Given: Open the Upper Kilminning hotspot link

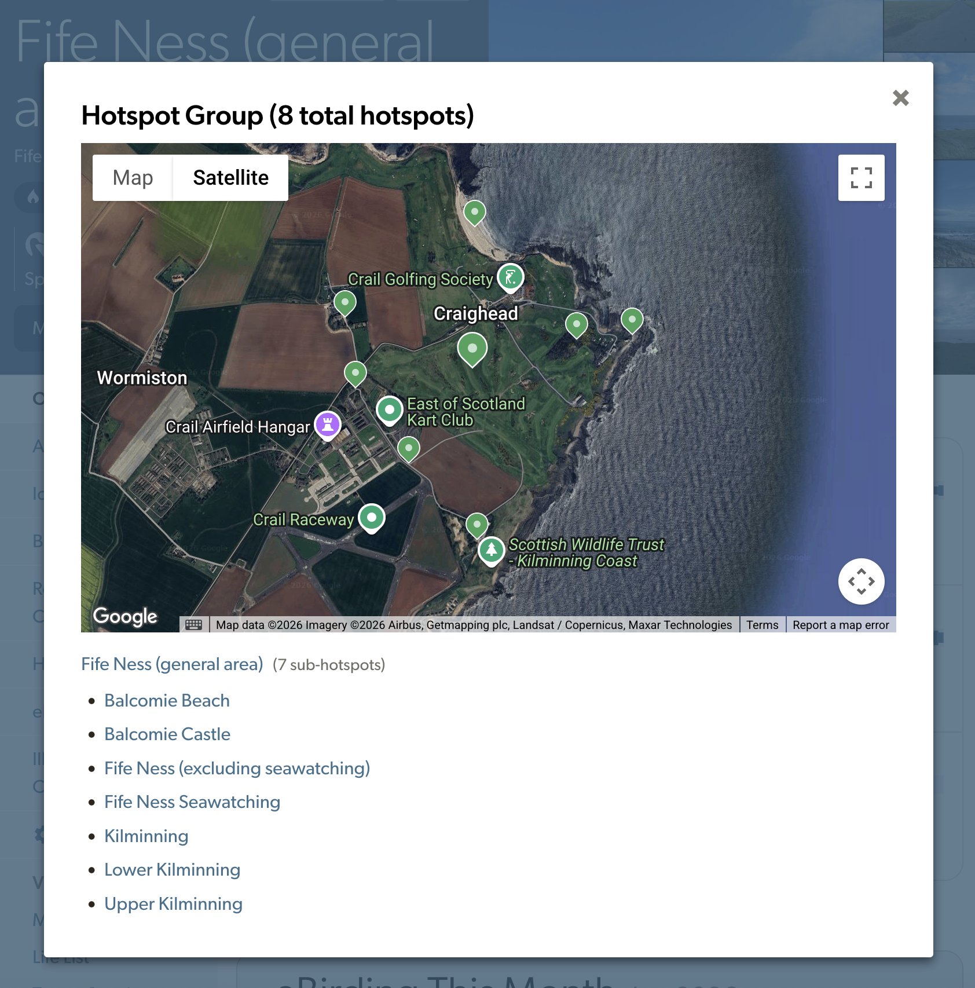Looking at the screenshot, I should coord(173,904).
